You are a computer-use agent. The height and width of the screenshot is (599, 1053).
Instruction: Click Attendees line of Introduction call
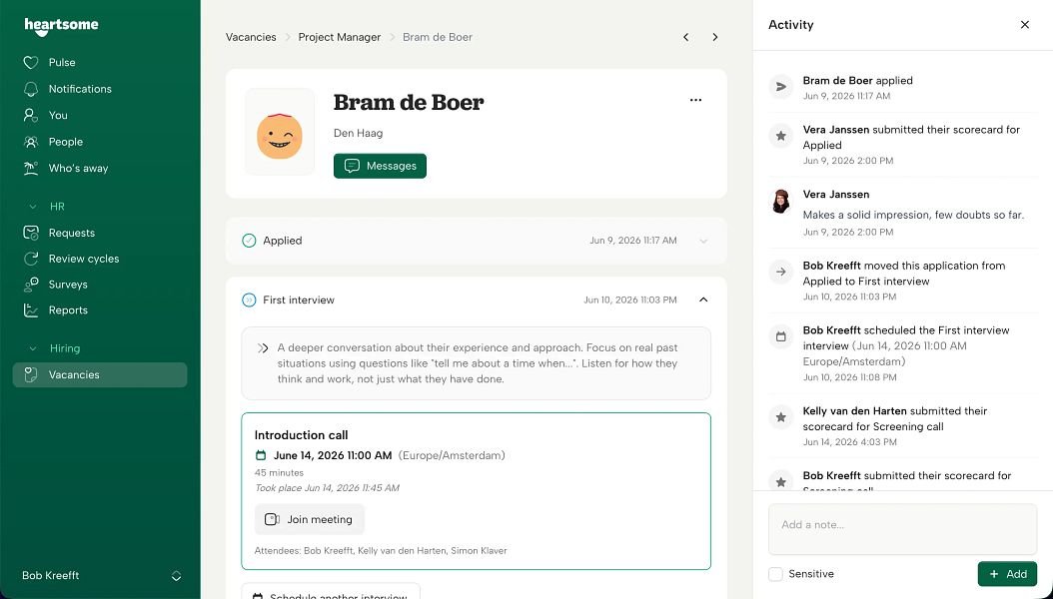381,551
